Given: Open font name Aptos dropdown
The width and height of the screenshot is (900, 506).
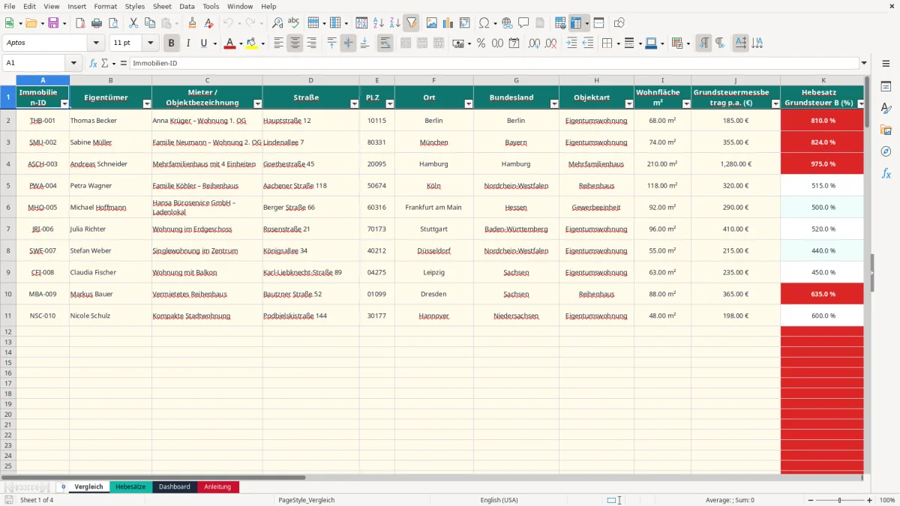Looking at the screenshot, I should [96, 43].
